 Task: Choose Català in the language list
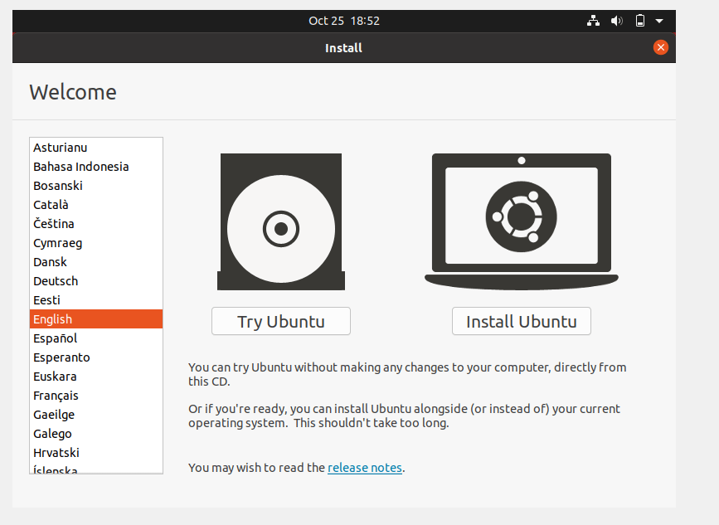coord(51,205)
